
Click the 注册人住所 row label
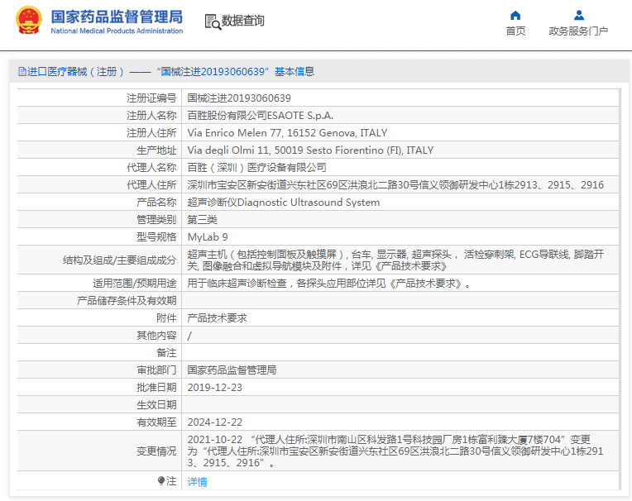151,133
